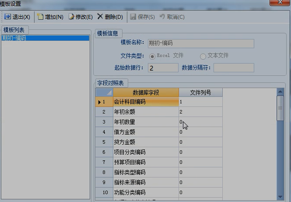Click the Delete (删除) X icon
Image resolution: width=291 pixels, height=202 pixels.
click(x=100, y=17)
